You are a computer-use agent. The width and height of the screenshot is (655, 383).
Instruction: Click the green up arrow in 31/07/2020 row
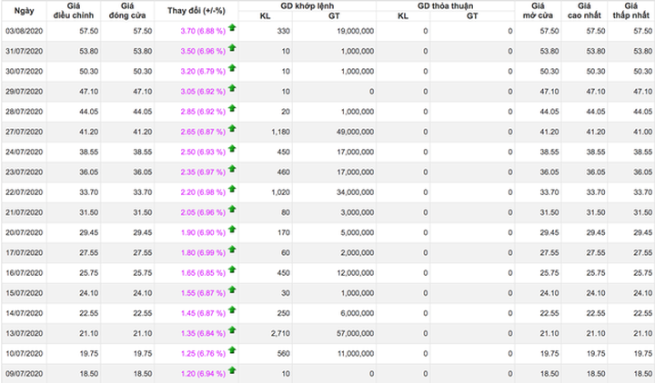[232, 49]
